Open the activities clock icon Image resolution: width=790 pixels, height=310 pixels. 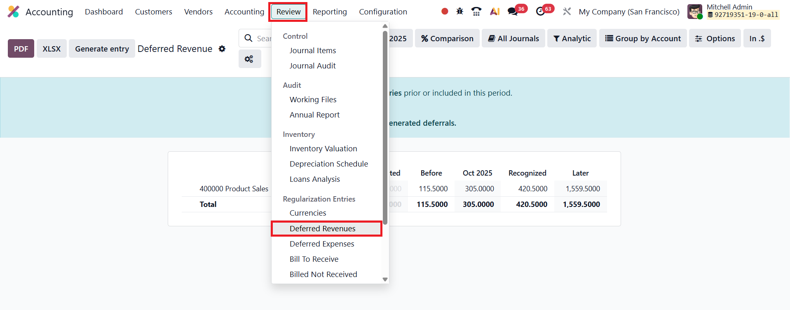pyautogui.click(x=540, y=12)
